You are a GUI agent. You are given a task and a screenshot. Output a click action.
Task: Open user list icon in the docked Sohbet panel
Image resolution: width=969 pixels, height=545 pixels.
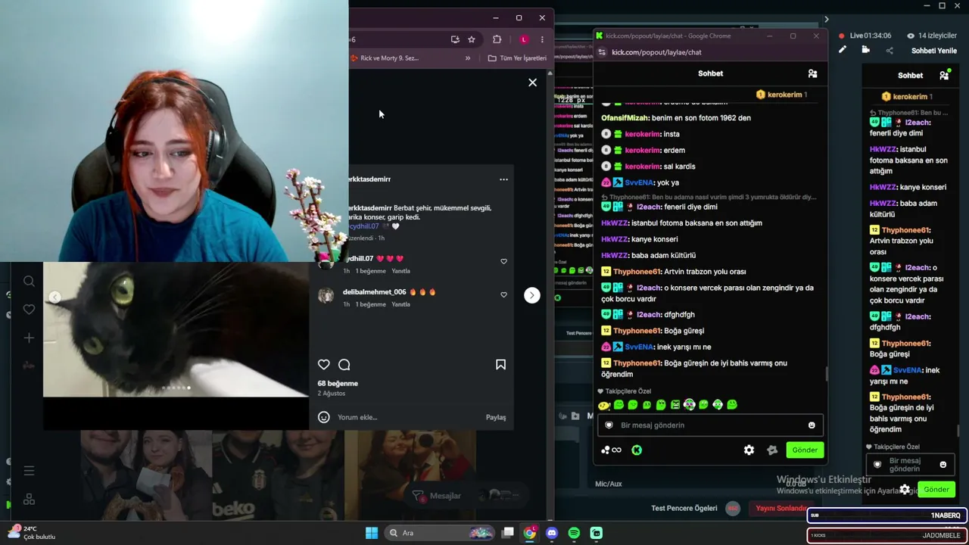944,76
